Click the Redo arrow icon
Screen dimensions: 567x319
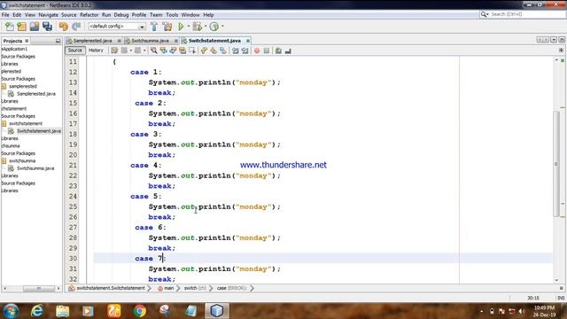point(76,27)
